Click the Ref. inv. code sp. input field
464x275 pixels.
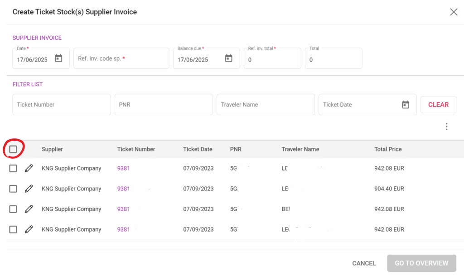pyautogui.click(x=121, y=59)
